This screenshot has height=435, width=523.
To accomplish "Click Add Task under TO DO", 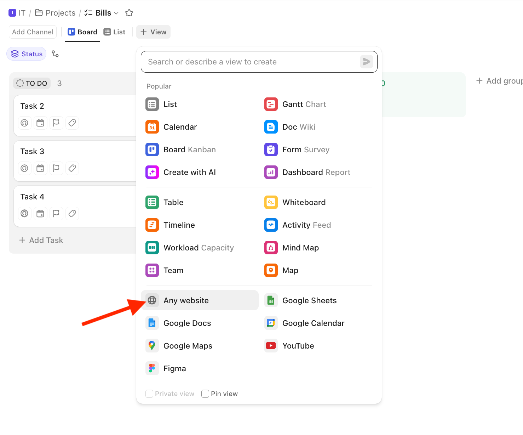I will click(x=41, y=240).
